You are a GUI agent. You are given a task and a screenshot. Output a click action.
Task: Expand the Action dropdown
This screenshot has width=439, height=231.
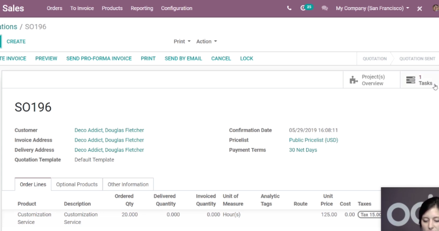click(x=206, y=41)
